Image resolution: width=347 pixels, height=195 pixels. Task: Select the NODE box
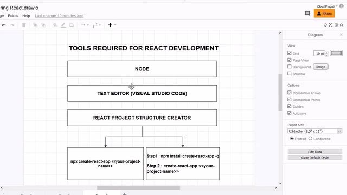pos(142,69)
